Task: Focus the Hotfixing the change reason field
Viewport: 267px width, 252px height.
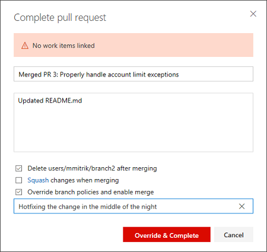Action: pyautogui.click(x=133, y=206)
